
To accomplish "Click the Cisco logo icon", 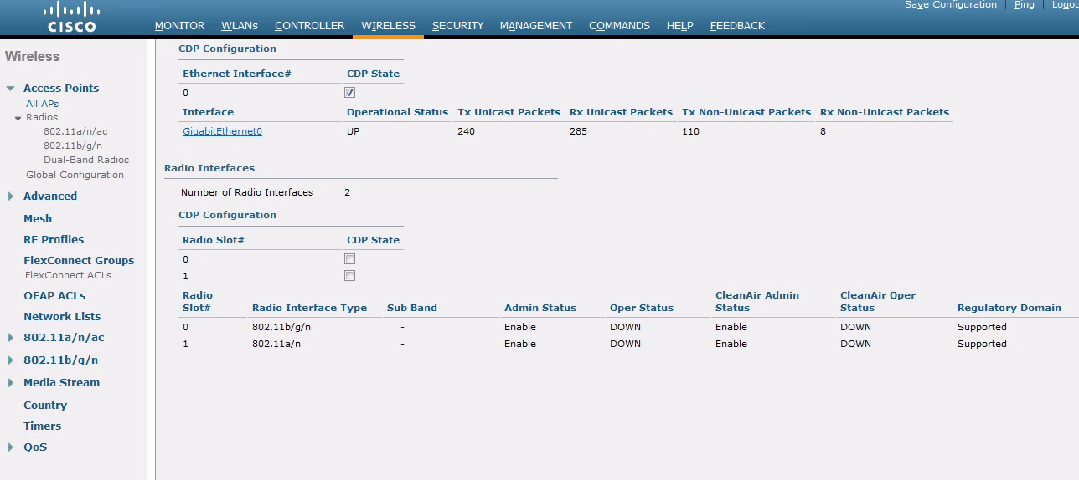I will [71, 17].
